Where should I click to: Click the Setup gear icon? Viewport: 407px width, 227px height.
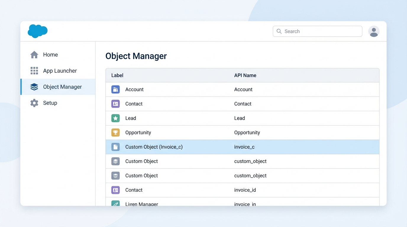[34, 103]
